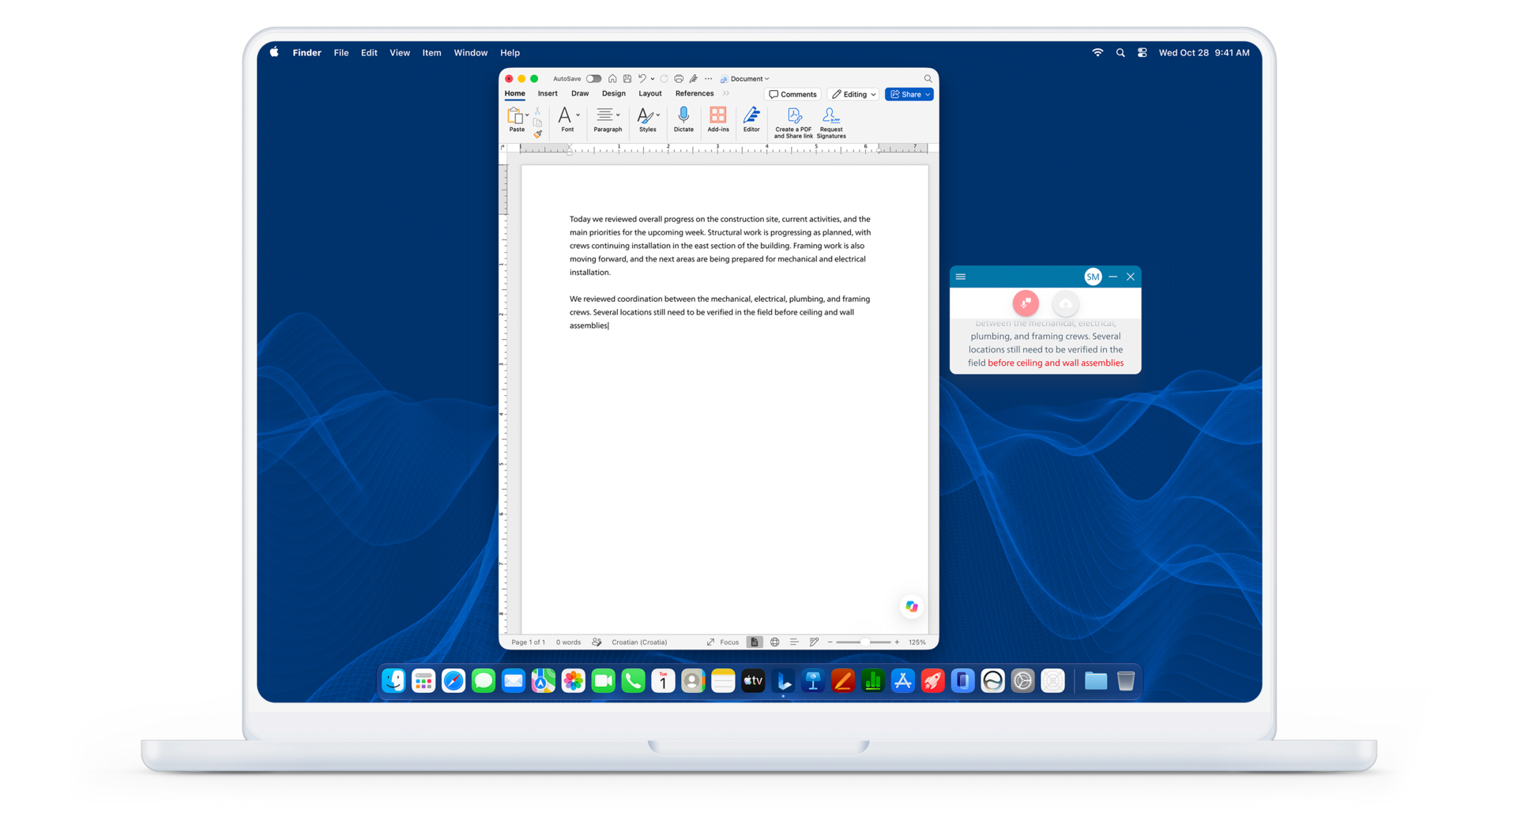Screen dimensions: 1517x828
Task: Switch to Outline view icon
Action: point(794,642)
